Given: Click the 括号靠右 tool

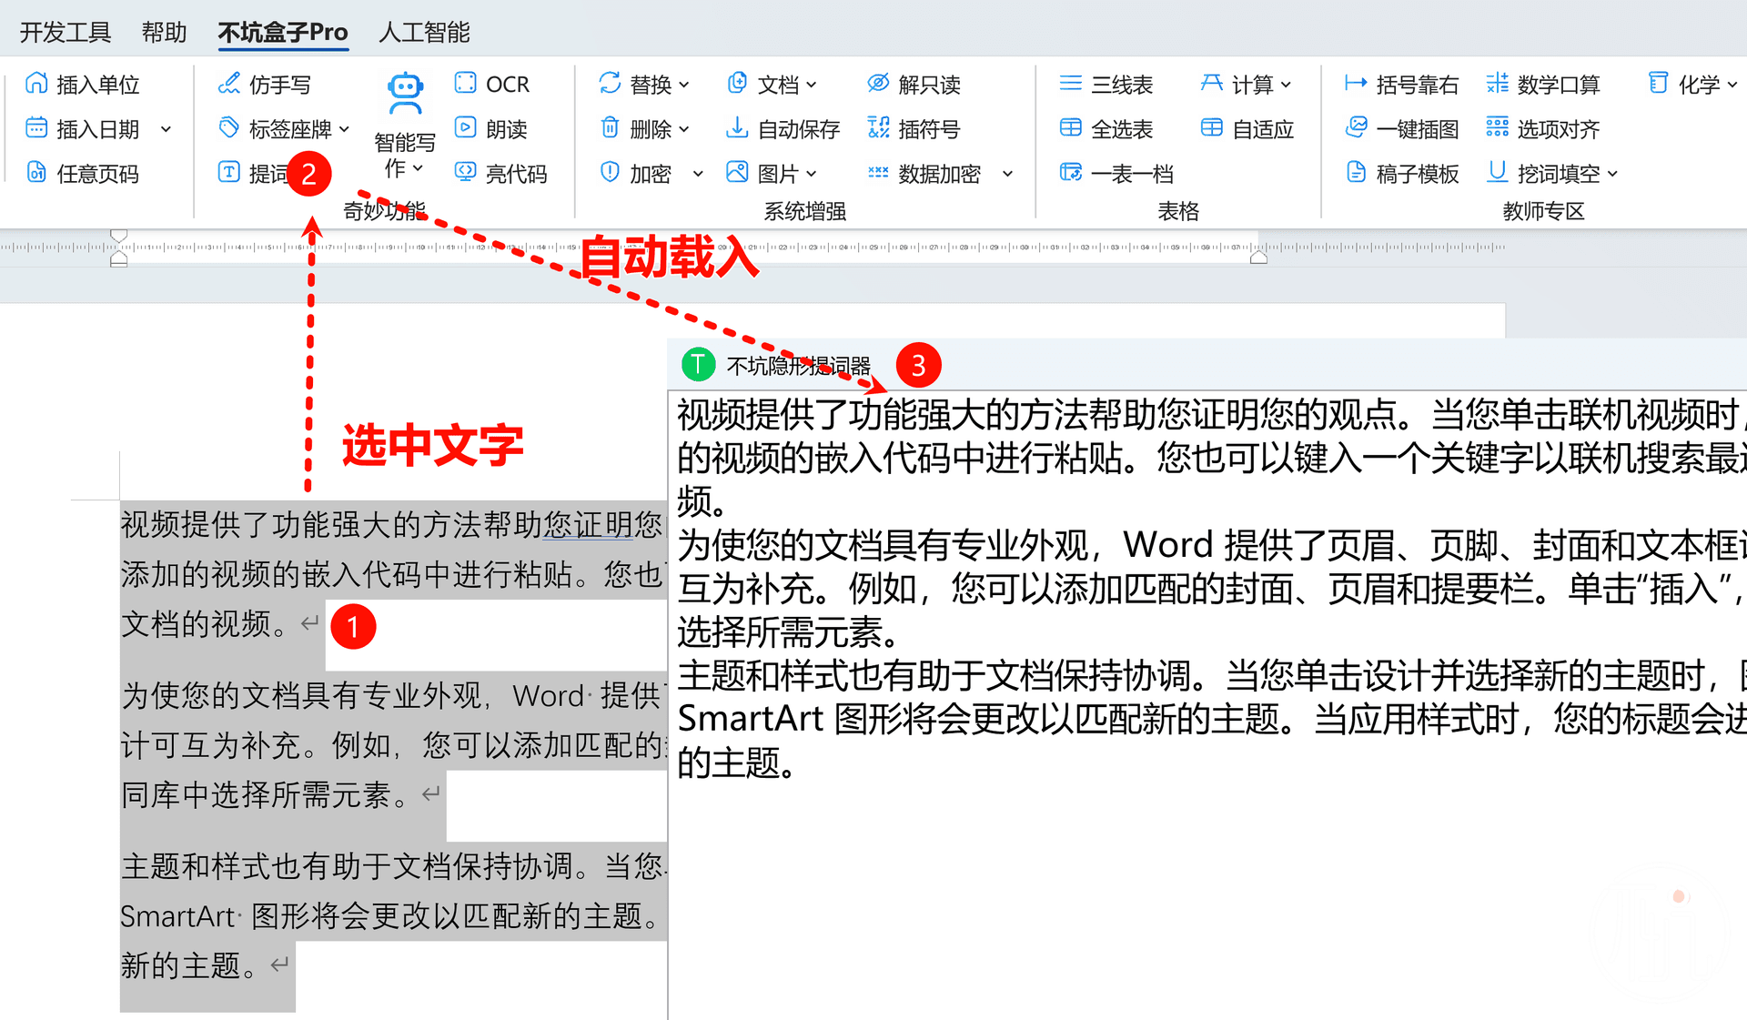Looking at the screenshot, I should click(x=1401, y=84).
